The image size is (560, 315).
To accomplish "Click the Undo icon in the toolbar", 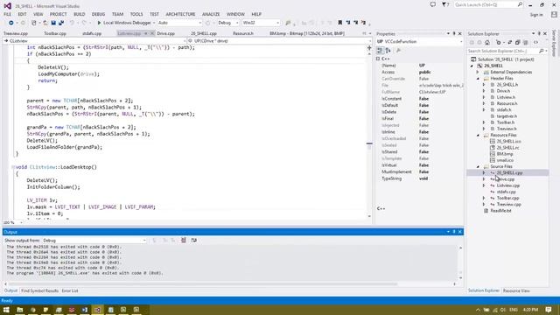I will tap(72, 23).
